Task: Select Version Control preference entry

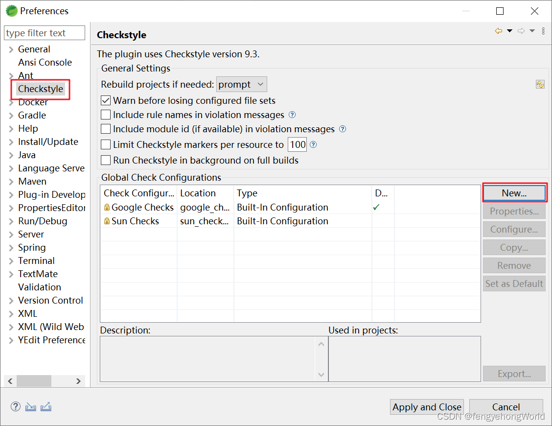Action: (x=50, y=300)
